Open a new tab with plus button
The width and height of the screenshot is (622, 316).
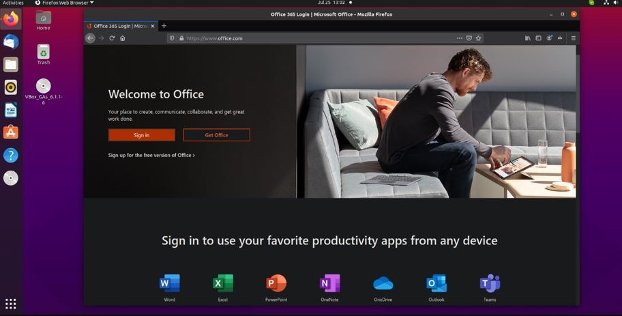[164, 26]
